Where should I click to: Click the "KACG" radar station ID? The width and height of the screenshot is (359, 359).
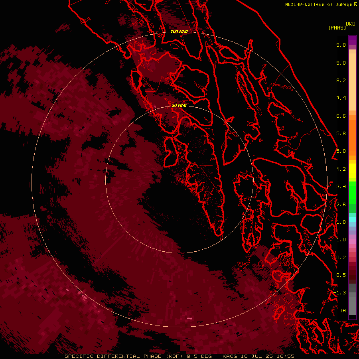tap(230, 356)
